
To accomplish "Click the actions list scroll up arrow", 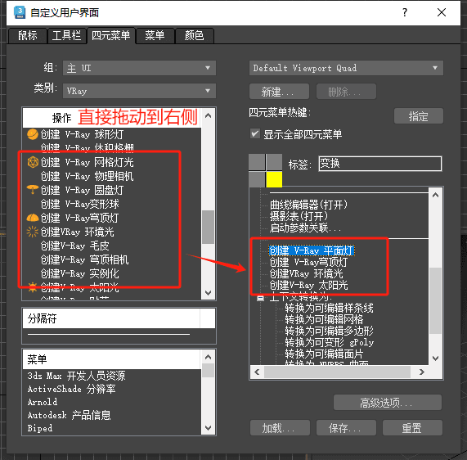I will pos(209,115).
